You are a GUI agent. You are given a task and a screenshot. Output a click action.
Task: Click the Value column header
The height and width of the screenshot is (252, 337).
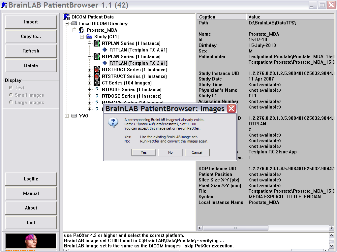[x=291, y=17]
